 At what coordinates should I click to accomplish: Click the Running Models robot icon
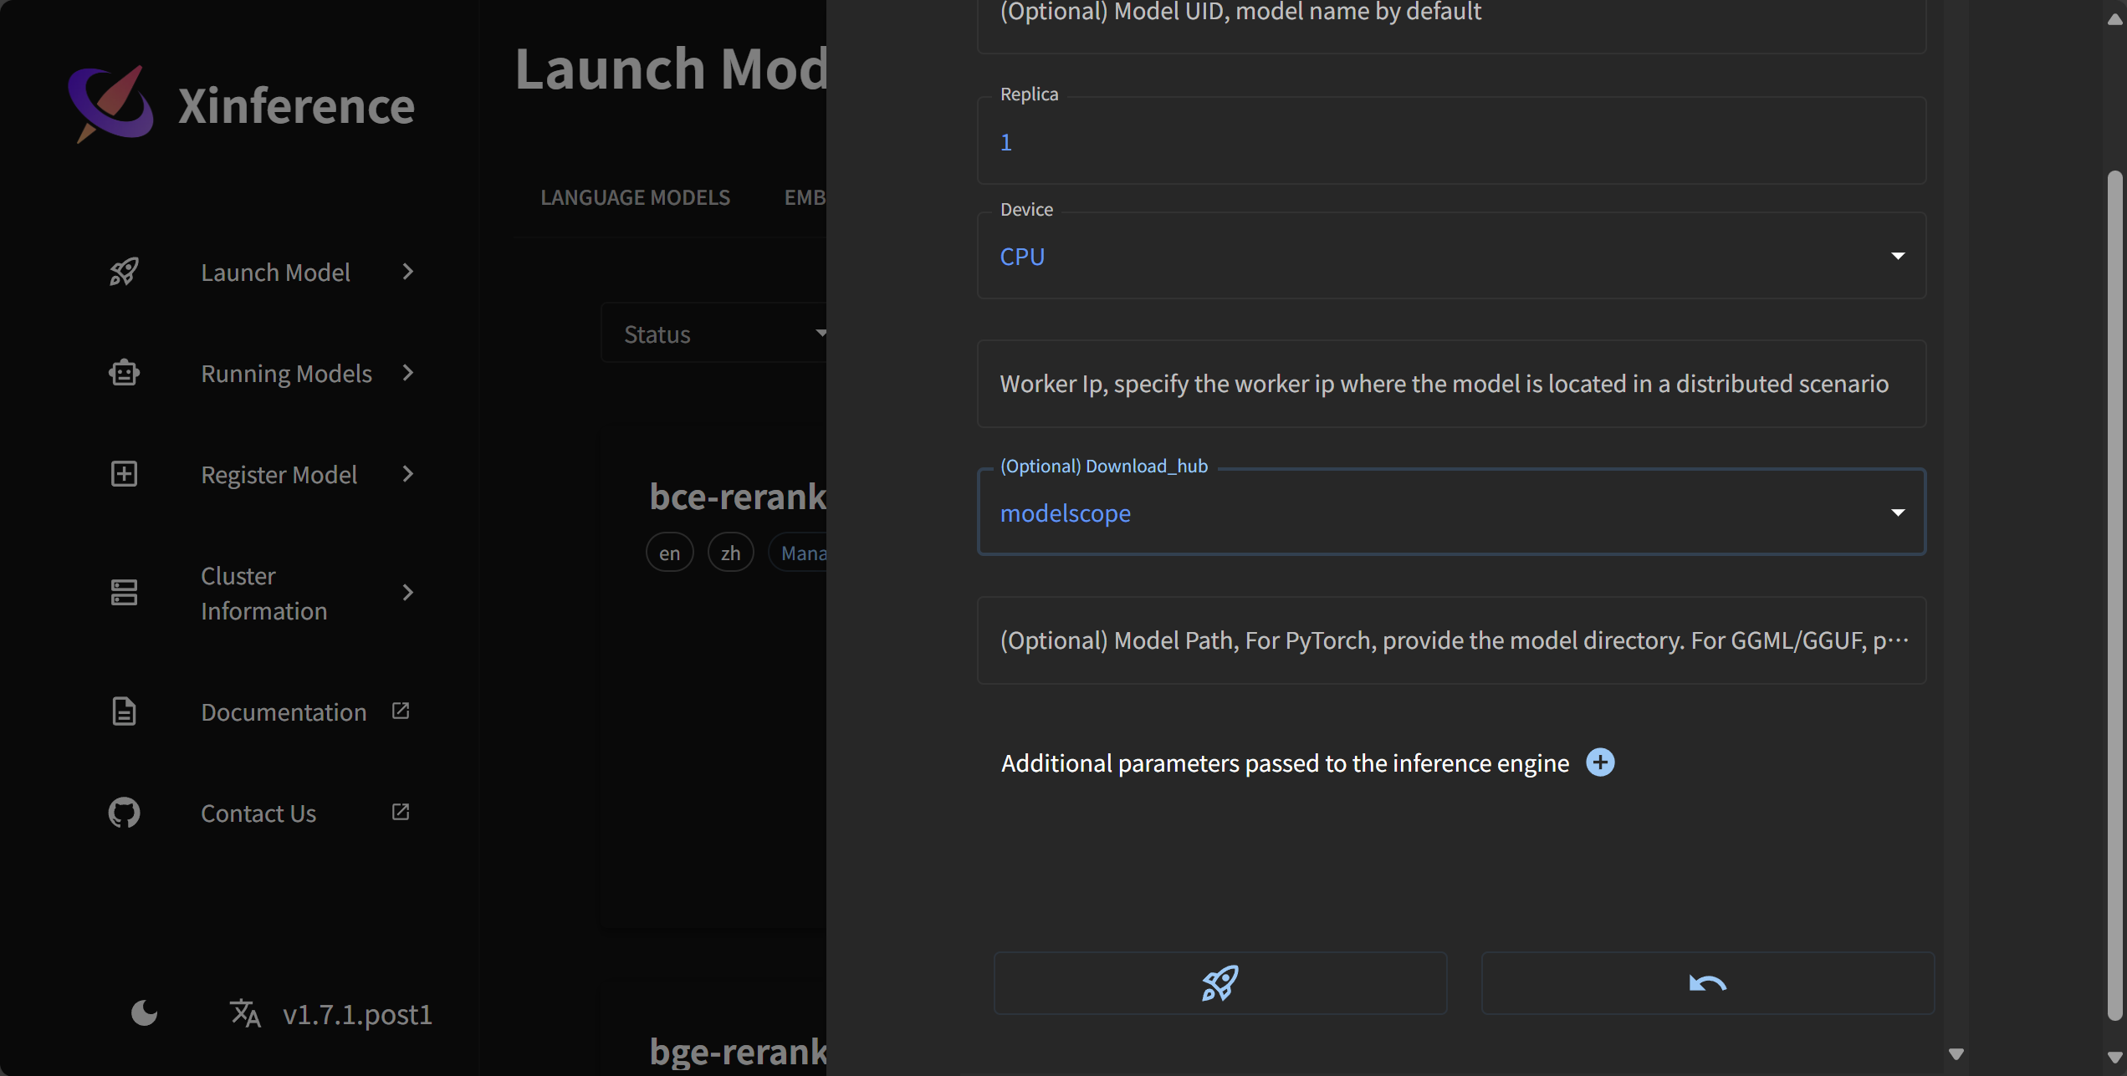pos(124,373)
